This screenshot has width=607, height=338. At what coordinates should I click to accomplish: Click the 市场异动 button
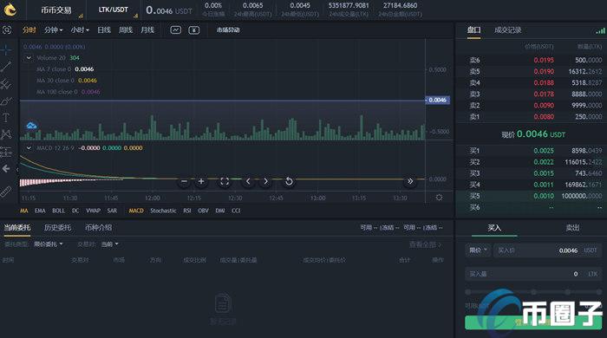228,29
